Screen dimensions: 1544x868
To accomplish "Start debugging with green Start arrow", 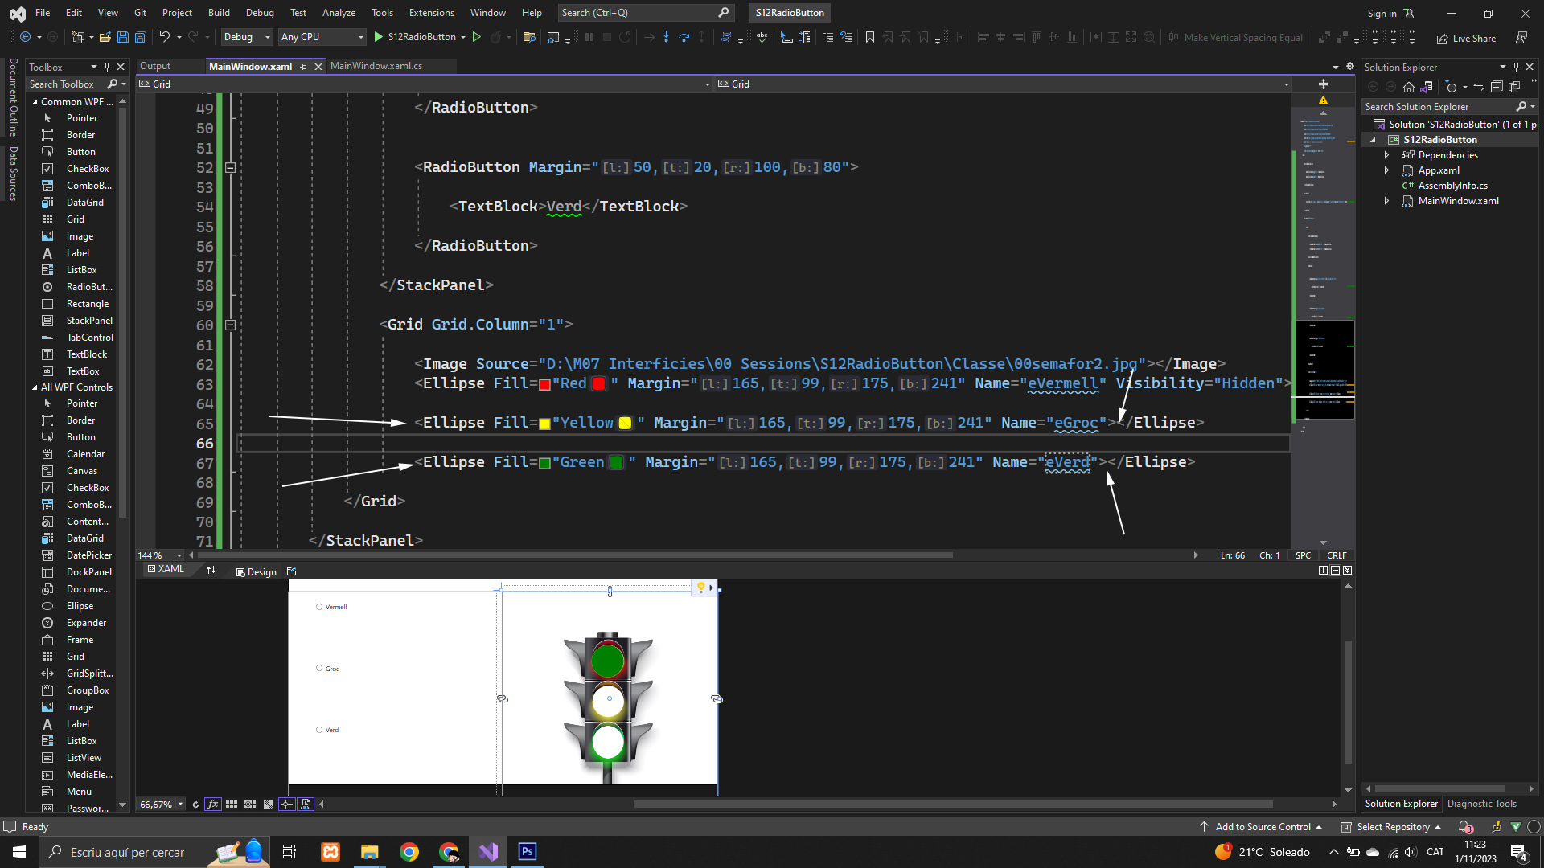I will coord(379,37).
